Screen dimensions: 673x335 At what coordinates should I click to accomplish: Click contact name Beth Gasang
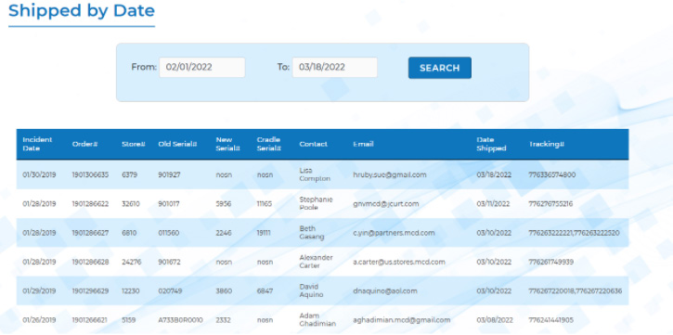click(x=312, y=233)
